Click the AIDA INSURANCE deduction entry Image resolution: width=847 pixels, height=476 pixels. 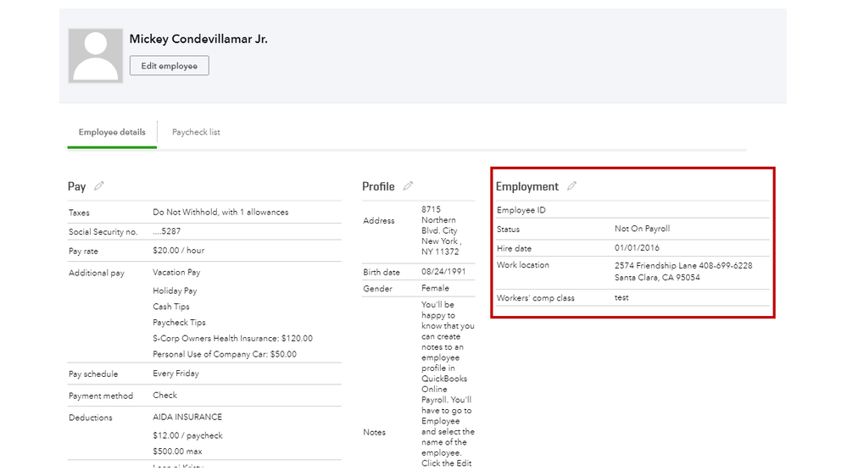187,418
